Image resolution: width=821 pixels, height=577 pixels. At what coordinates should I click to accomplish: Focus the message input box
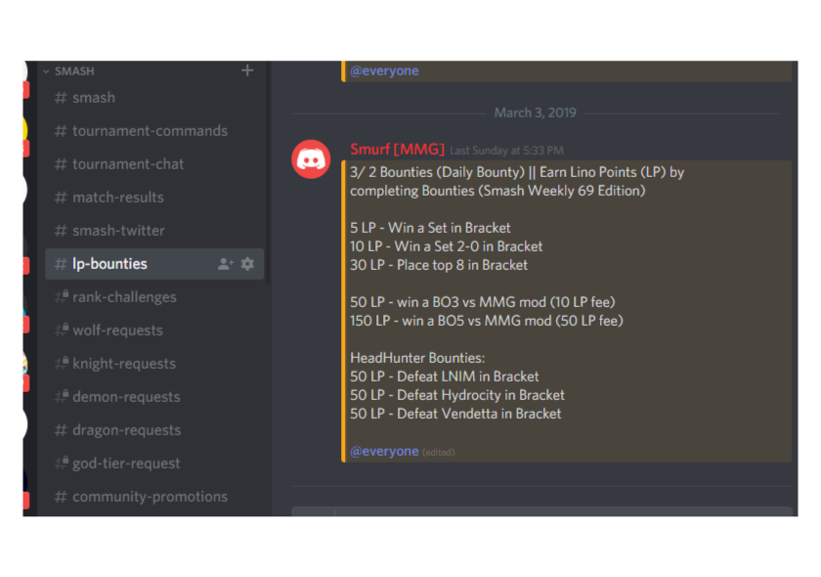tap(541, 511)
